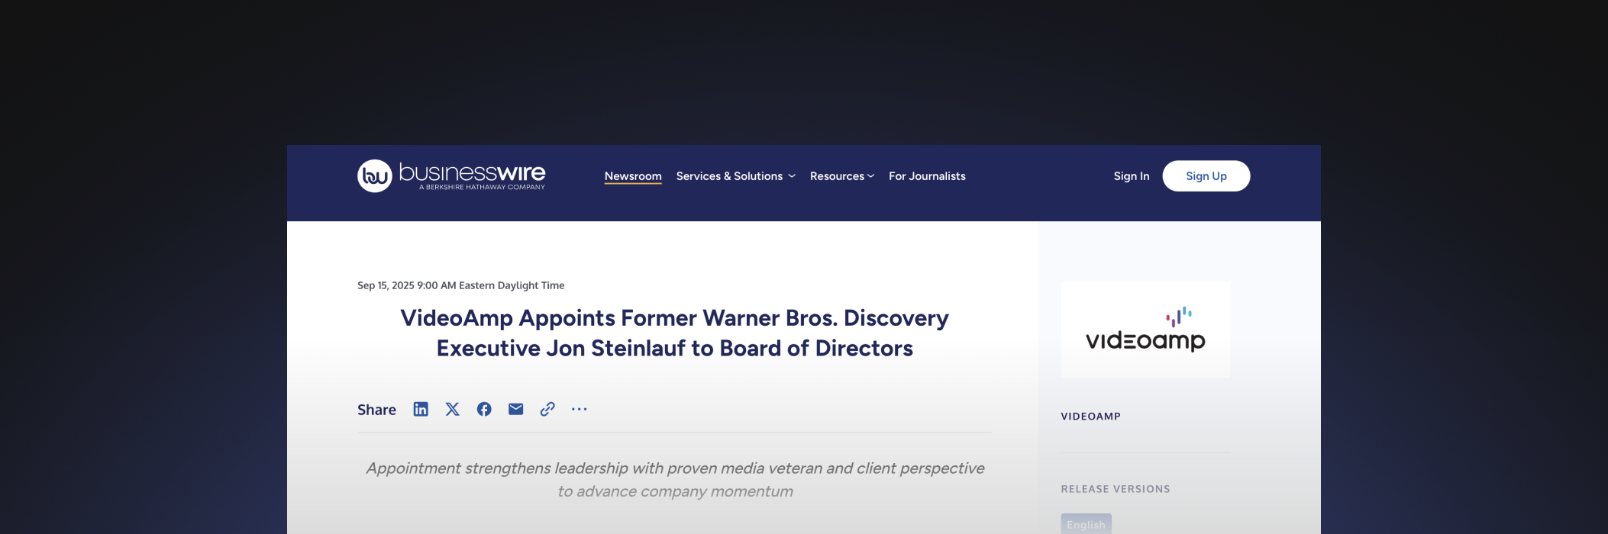Go to the For Journalists page
Image resolution: width=1608 pixels, height=534 pixels.
(927, 176)
